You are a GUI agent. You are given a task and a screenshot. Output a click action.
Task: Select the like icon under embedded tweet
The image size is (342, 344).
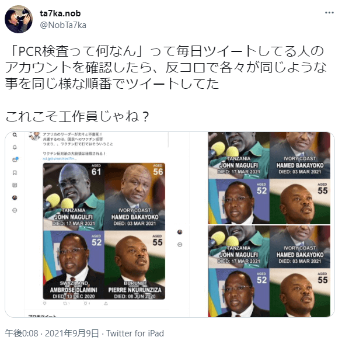(x=86, y=304)
